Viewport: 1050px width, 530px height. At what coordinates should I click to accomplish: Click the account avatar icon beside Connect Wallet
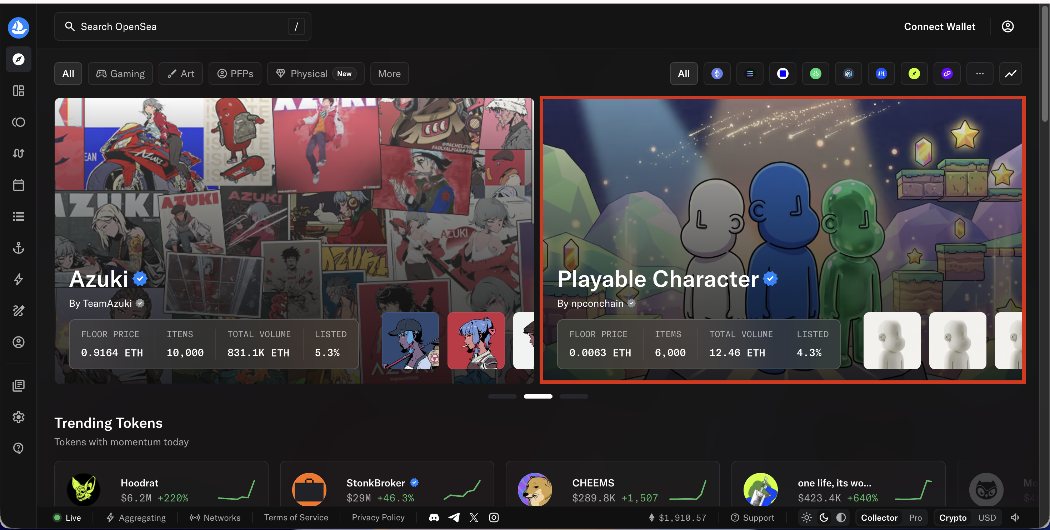click(x=1007, y=26)
